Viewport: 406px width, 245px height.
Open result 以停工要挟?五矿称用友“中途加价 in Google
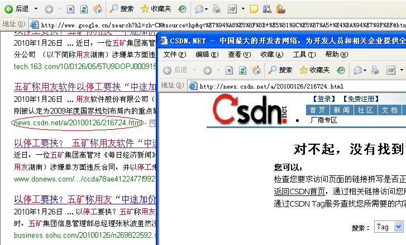[x=85, y=199]
